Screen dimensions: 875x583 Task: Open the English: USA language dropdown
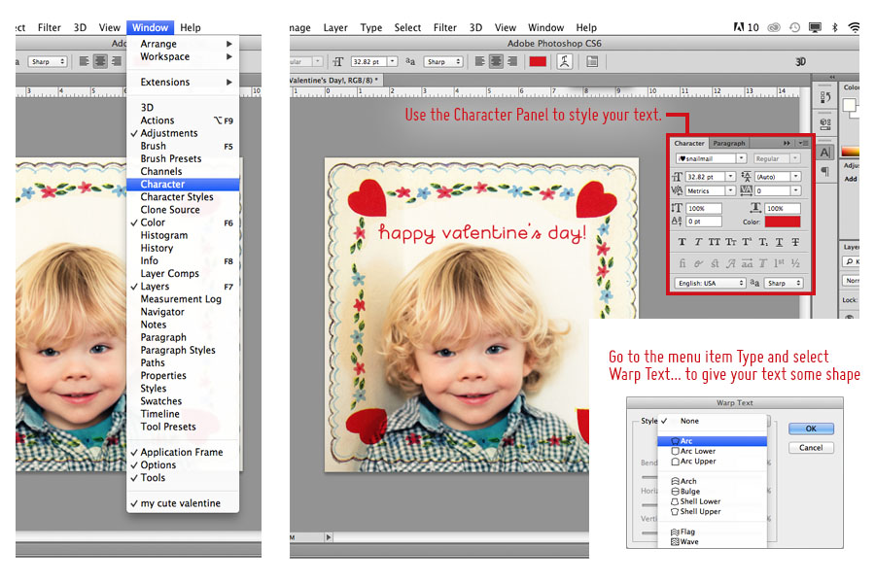tap(710, 283)
